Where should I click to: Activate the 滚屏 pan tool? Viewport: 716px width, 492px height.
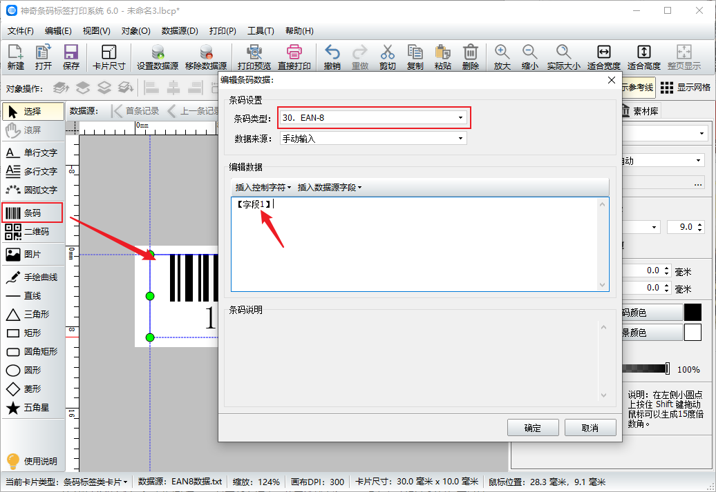pos(32,130)
